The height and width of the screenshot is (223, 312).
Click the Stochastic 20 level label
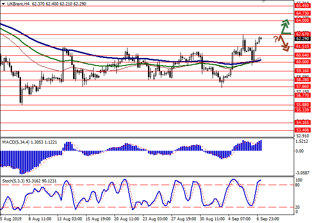tap(299, 207)
